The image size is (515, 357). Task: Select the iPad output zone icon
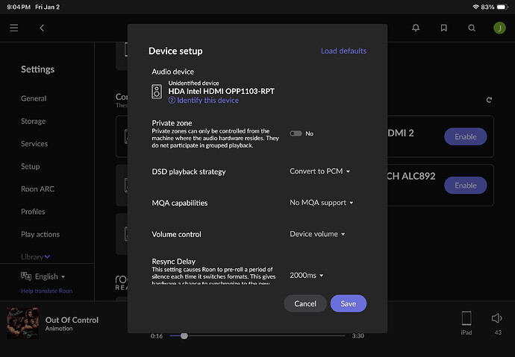click(466, 318)
